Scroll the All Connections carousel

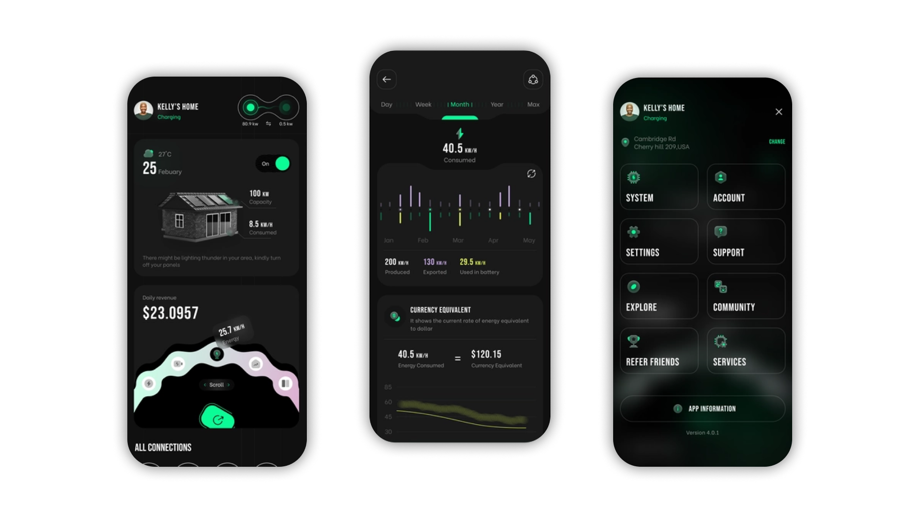(216, 385)
